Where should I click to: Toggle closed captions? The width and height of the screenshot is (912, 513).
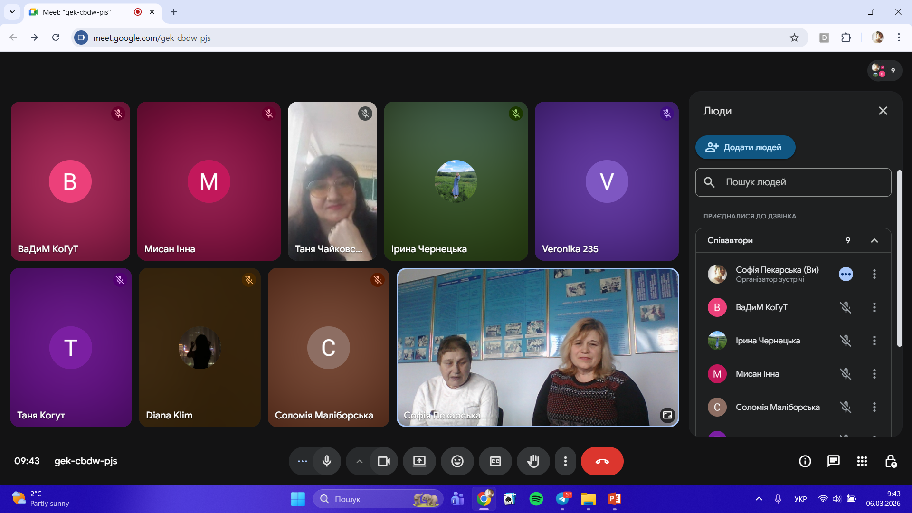(495, 461)
